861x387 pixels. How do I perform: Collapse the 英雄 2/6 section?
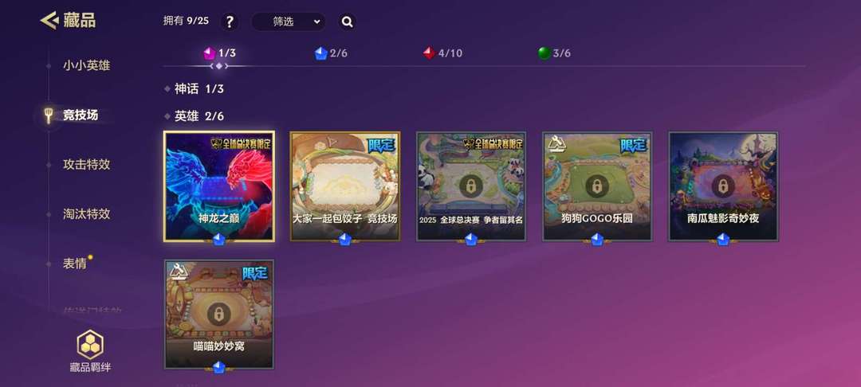click(x=194, y=116)
